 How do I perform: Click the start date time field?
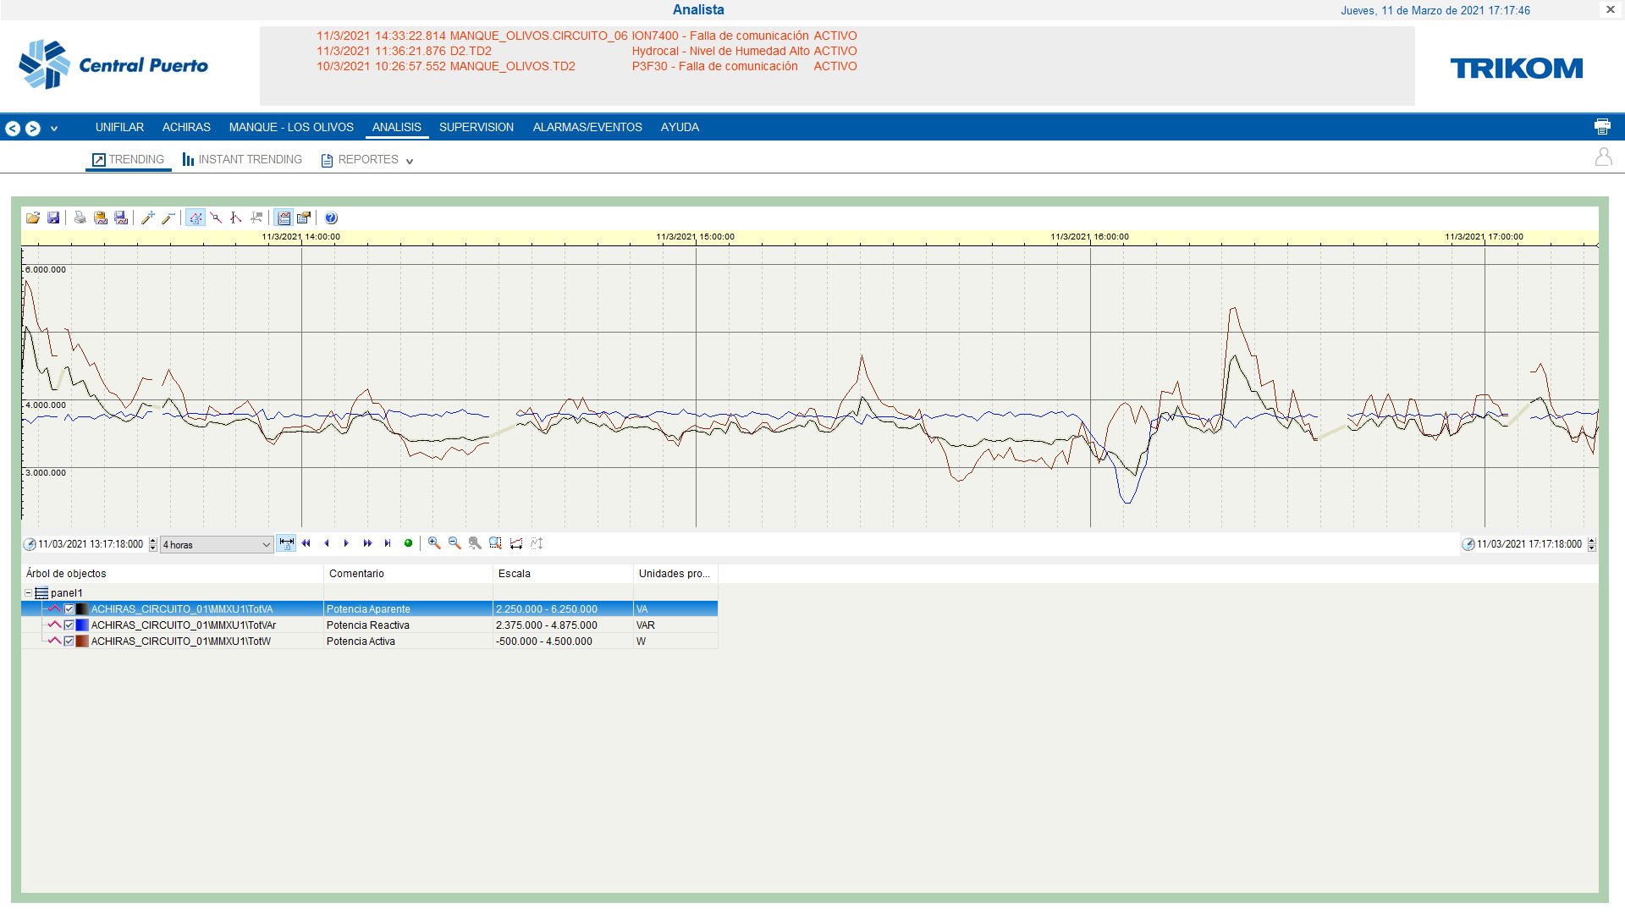pos(91,544)
